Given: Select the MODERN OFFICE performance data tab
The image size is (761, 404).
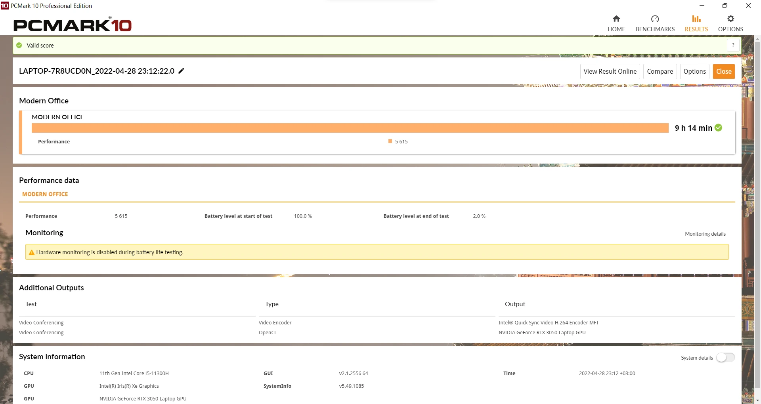Looking at the screenshot, I should tap(45, 194).
